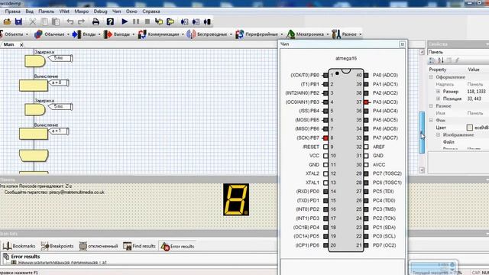Click the Save floppy disk icon

tap(18, 21)
